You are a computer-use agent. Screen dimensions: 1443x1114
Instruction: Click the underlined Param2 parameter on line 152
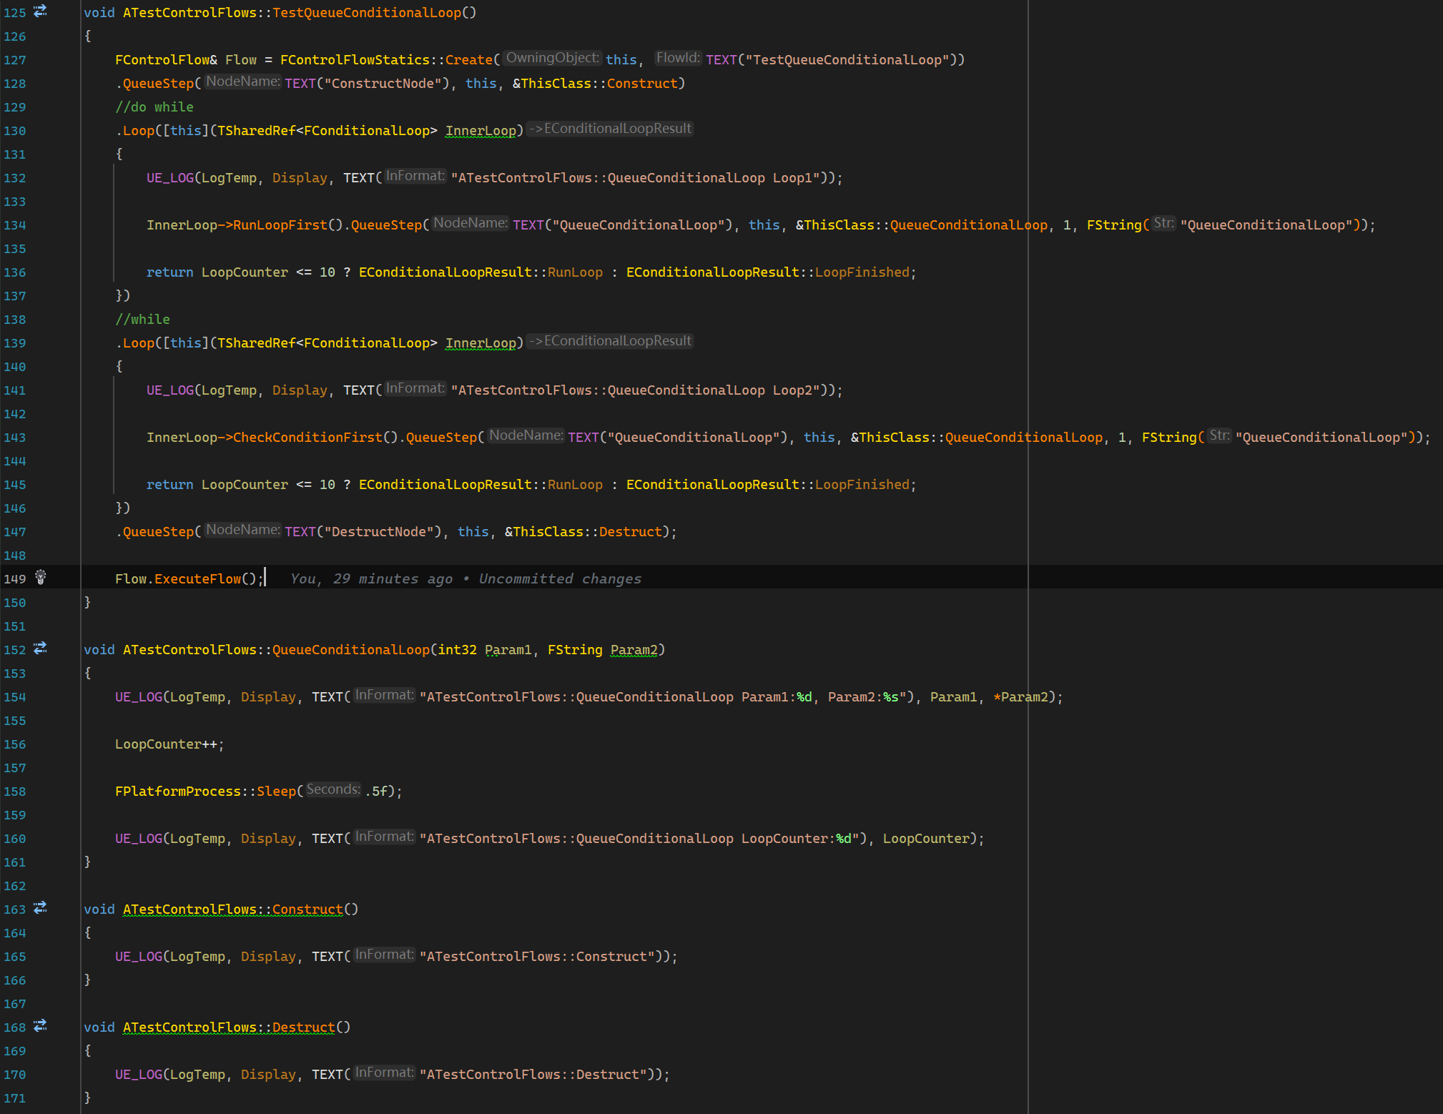[x=634, y=650]
